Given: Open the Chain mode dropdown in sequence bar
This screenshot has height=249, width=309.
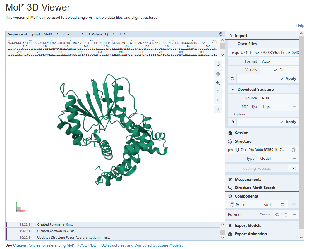Looking at the screenshot, I should click(x=73, y=34).
